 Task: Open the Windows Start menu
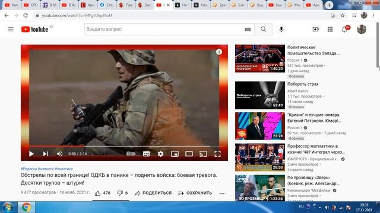[x=8, y=207]
